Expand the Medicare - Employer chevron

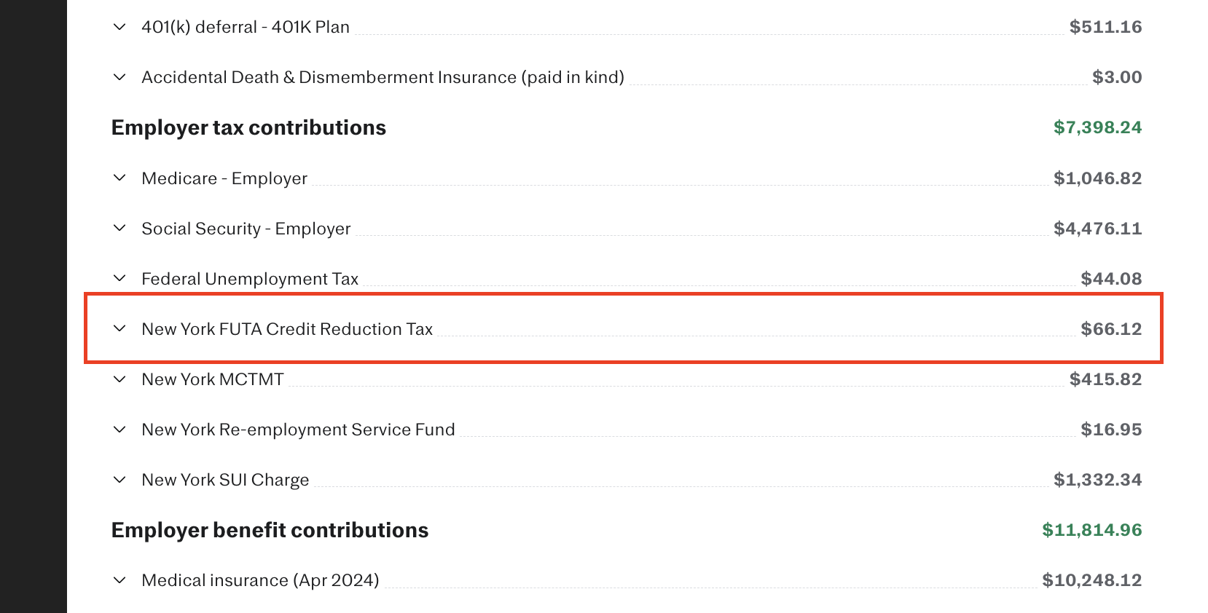tap(119, 178)
